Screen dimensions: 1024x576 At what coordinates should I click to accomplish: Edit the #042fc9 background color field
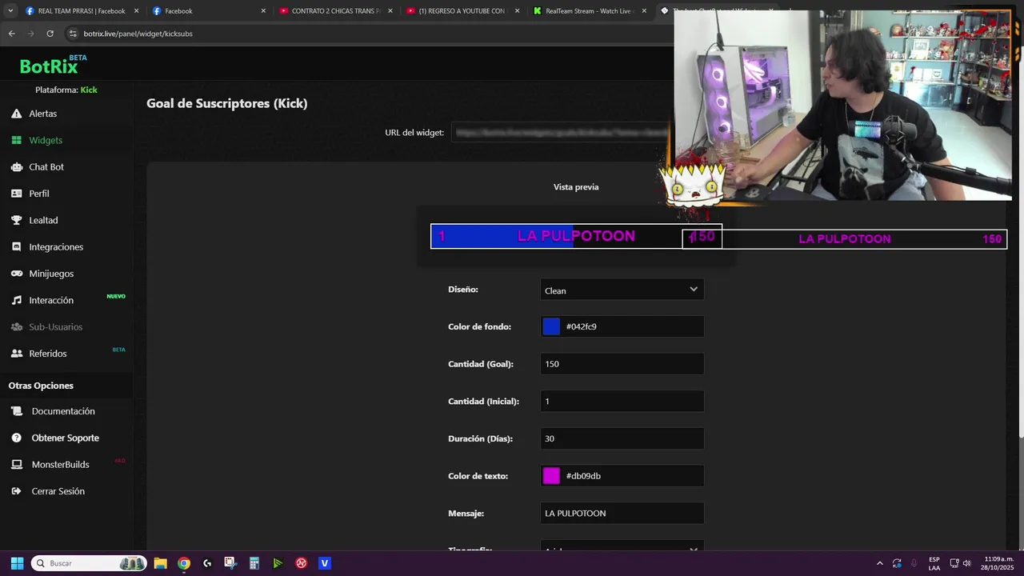(622, 326)
